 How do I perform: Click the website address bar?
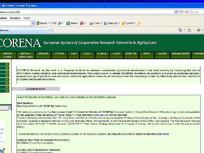click(x=87, y=12)
